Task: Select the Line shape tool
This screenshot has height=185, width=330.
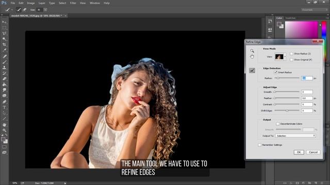Action: (4, 119)
